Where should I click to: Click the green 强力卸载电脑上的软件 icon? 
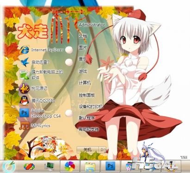click(x=24, y=75)
